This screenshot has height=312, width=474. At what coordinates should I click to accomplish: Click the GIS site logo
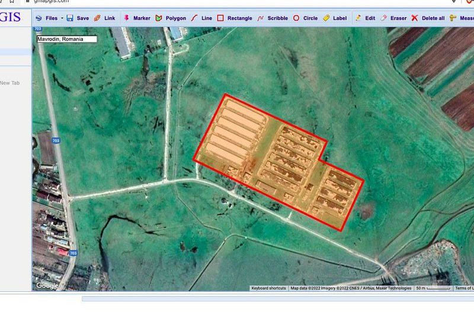pos(10,17)
